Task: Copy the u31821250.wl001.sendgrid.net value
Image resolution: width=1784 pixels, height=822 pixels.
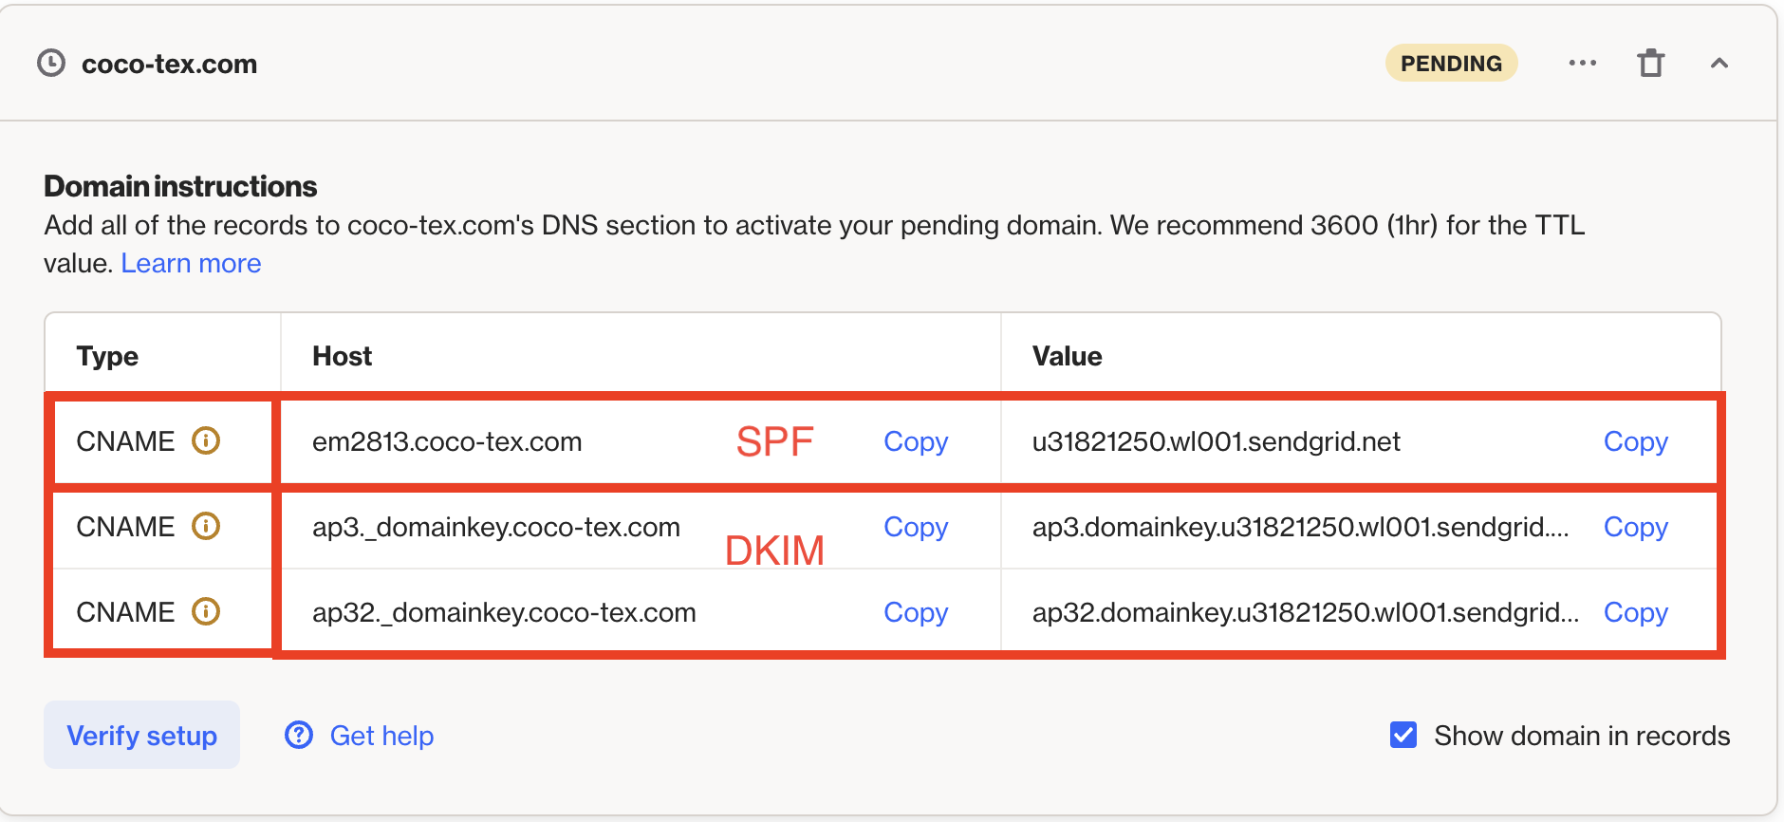Action: [x=1635, y=440]
